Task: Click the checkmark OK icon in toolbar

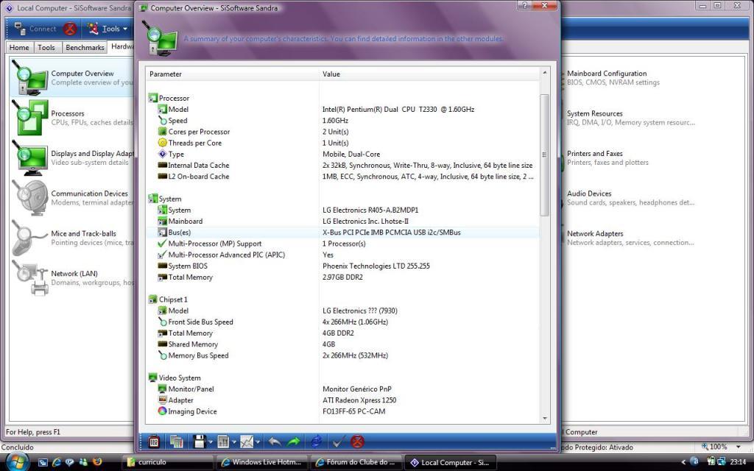Action: [338, 442]
